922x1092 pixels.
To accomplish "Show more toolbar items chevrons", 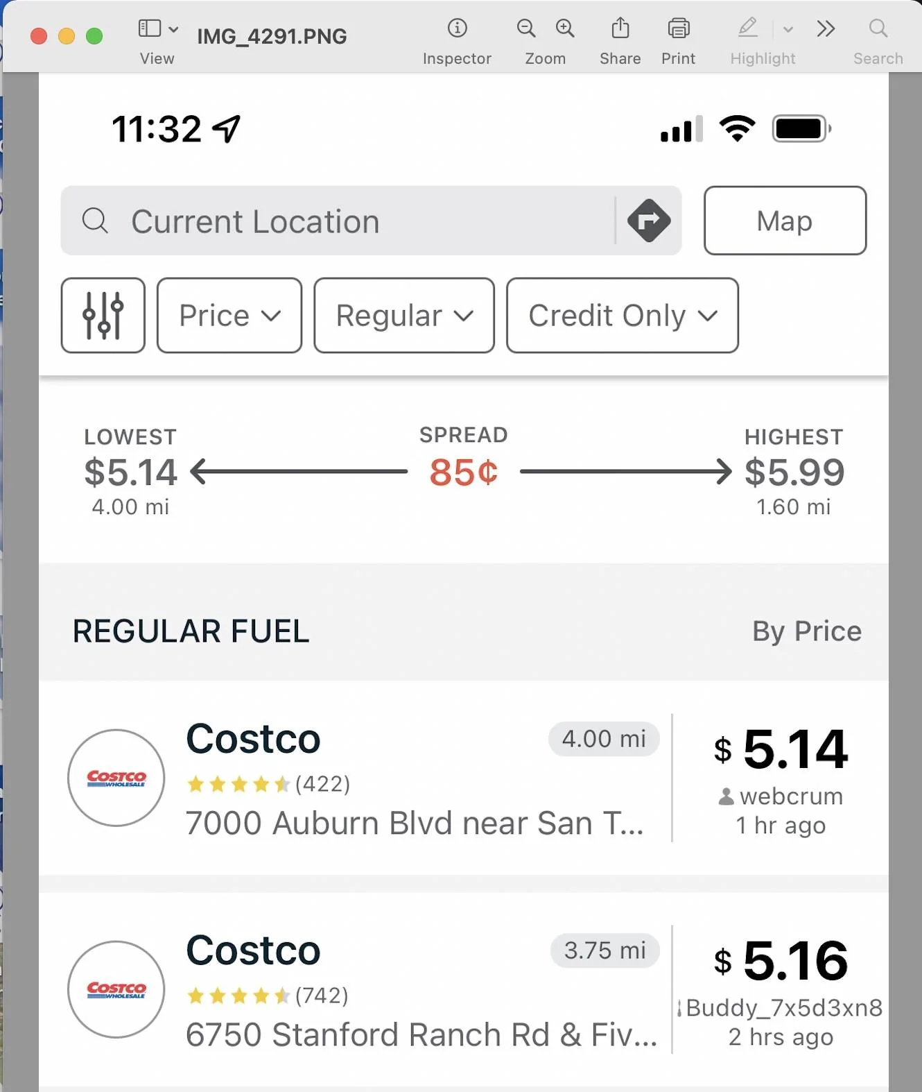I will (x=826, y=29).
